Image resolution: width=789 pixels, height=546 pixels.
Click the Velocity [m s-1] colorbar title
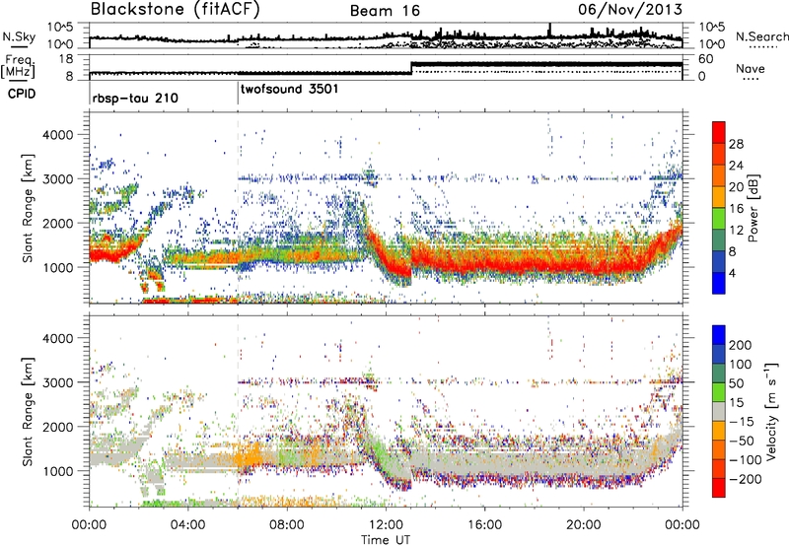(x=770, y=412)
